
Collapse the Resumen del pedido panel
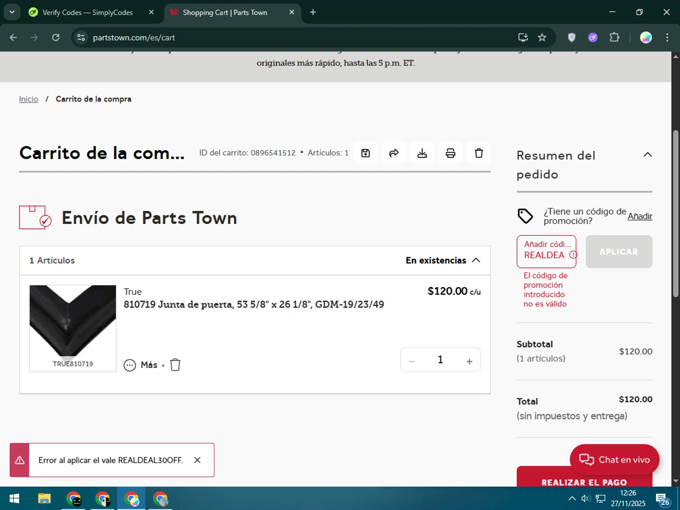[648, 155]
